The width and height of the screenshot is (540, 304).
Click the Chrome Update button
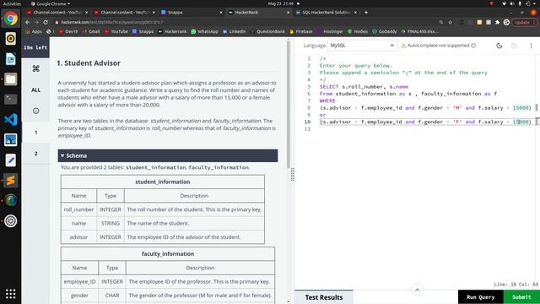pos(524,22)
